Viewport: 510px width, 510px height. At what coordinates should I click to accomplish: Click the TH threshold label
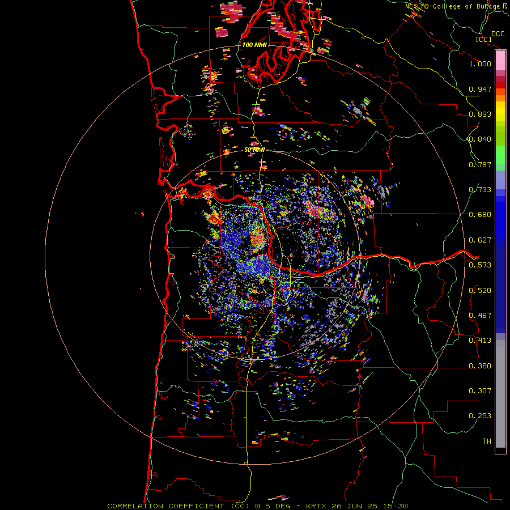tap(487, 441)
